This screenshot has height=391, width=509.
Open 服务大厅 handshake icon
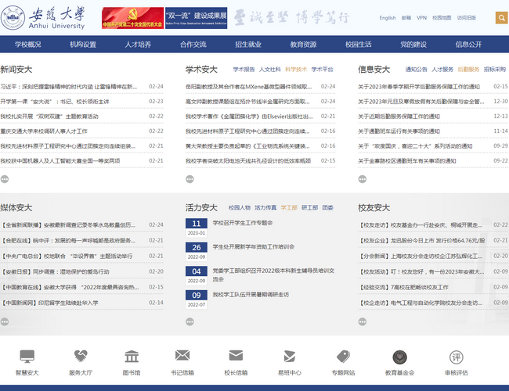coord(80,357)
